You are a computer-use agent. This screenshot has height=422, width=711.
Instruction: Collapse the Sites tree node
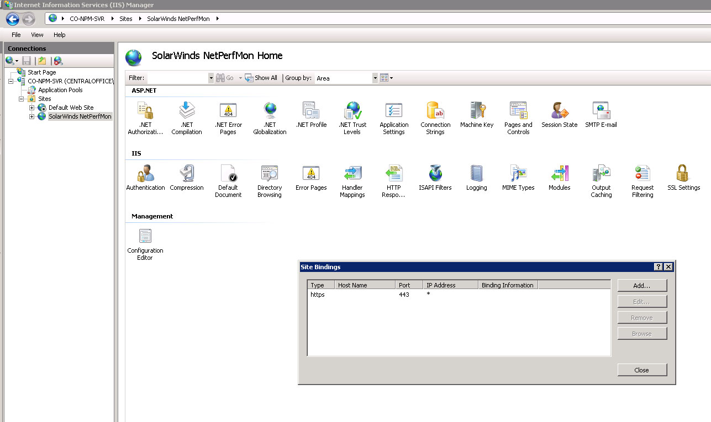tap(22, 99)
